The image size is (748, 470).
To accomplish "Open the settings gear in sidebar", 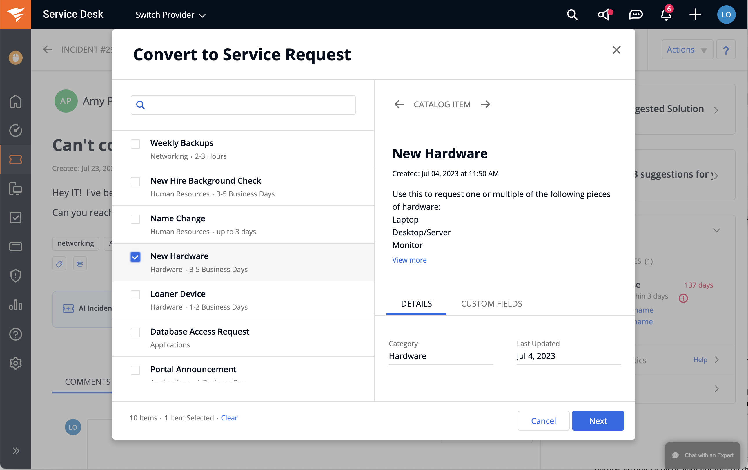I will tap(16, 363).
